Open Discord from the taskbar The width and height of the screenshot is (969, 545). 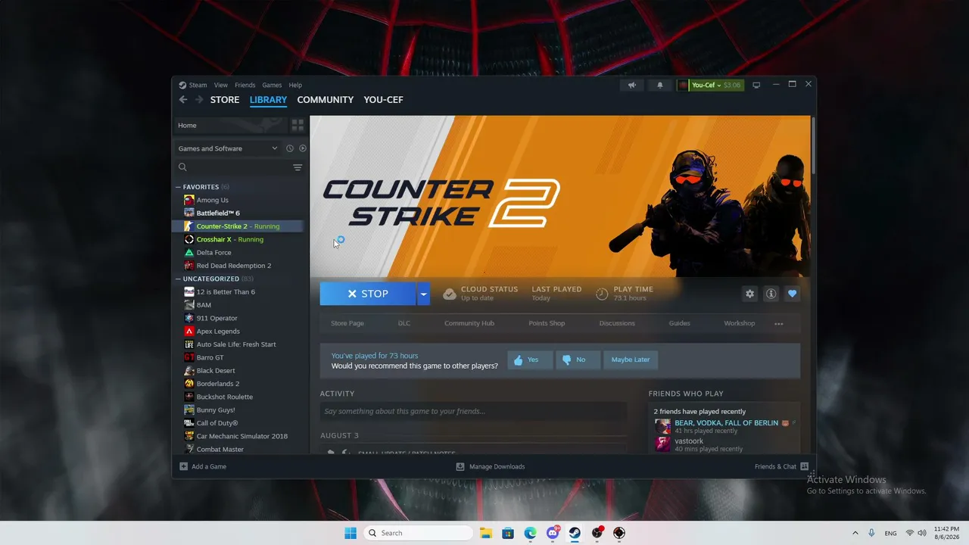click(x=553, y=533)
